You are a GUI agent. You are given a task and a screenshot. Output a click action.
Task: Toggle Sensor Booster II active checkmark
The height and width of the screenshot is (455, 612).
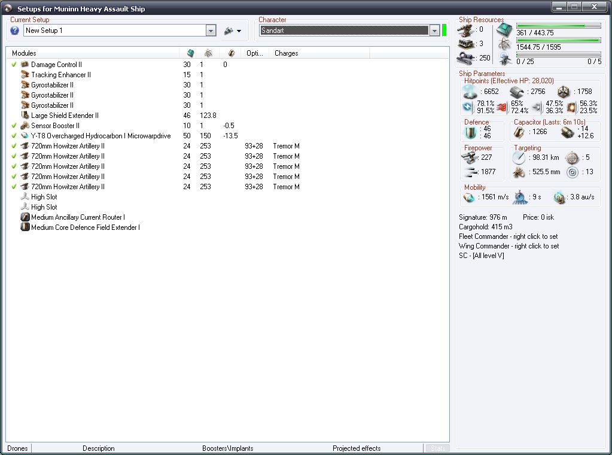point(14,125)
